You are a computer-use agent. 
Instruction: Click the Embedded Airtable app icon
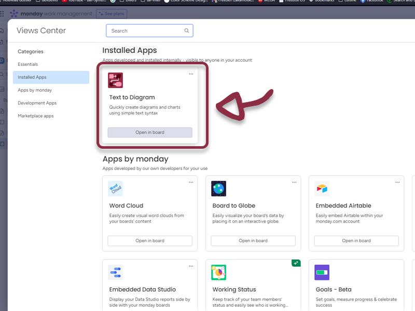(x=322, y=189)
